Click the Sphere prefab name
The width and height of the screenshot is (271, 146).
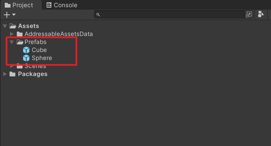(x=42, y=58)
